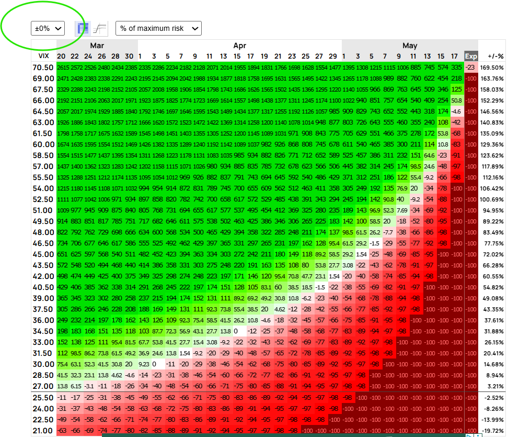This screenshot has height=437, width=508.
Task: Switch to the payoff curve chart view icon
Action: (99, 29)
